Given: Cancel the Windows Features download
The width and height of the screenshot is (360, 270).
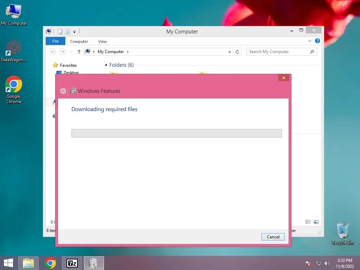Looking at the screenshot, I should pyautogui.click(x=273, y=237).
